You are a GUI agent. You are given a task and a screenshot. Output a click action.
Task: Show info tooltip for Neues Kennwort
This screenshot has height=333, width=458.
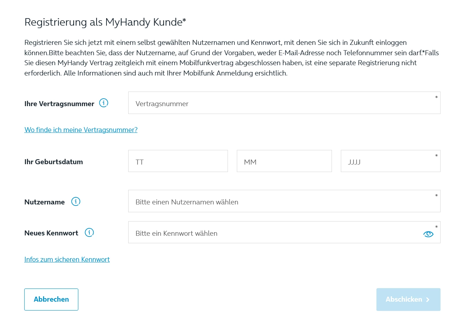tap(89, 233)
